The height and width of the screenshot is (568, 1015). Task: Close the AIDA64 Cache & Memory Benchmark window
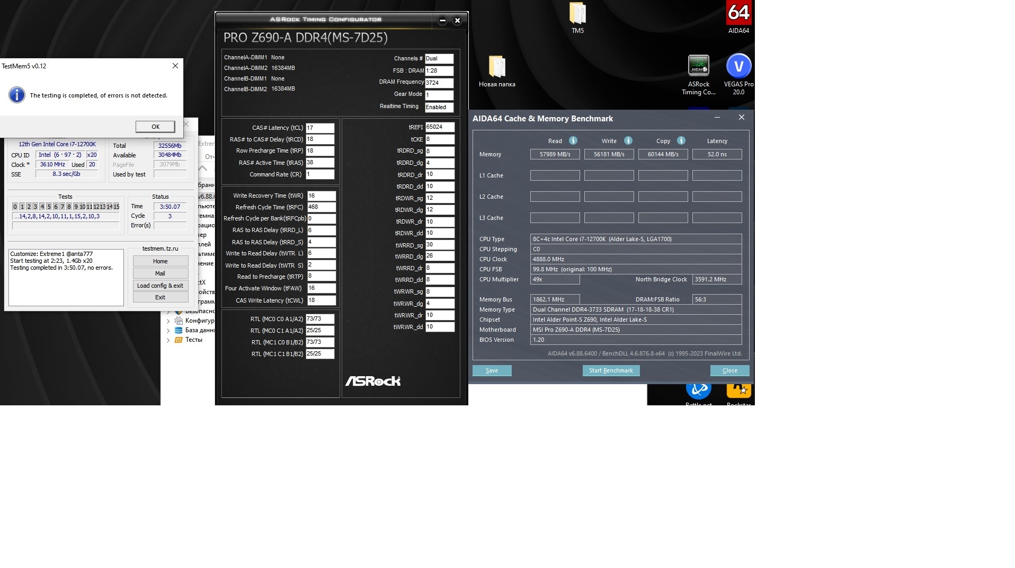click(x=742, y=118)
